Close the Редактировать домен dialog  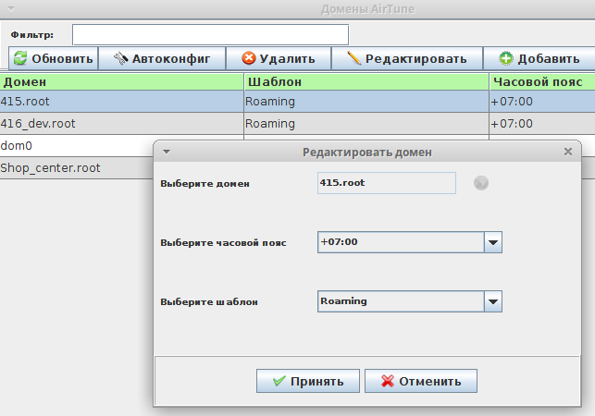[x=567, y=152]
